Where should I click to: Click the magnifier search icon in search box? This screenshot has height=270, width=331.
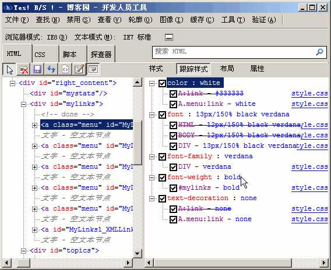(319, 52)
